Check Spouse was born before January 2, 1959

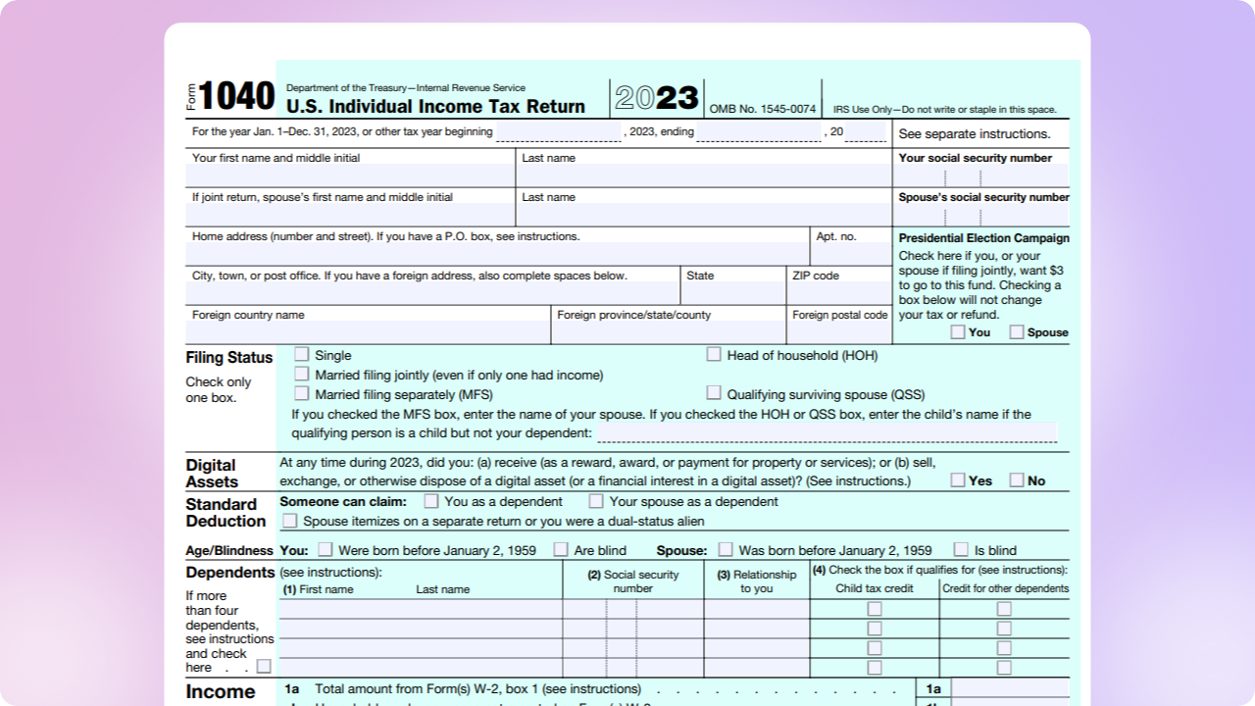click(726, 550)
